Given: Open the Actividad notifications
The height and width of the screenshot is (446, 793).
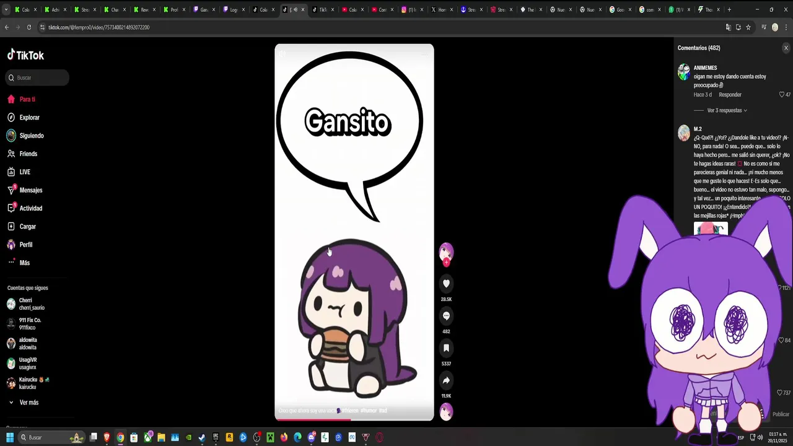Looking at the screenshot, I should click(x=31, y=208).
